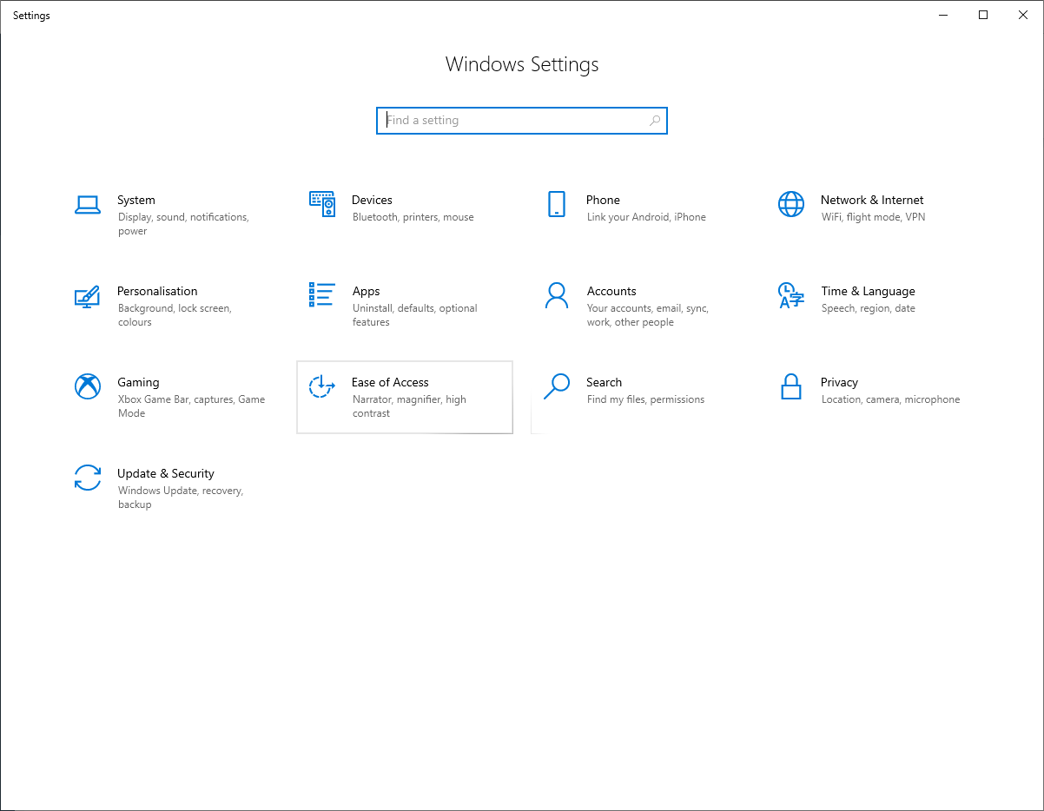Viewport: 1044px width, 811px height.
Task: Click the 'Settings' window title text
Action: pos(31,16)
